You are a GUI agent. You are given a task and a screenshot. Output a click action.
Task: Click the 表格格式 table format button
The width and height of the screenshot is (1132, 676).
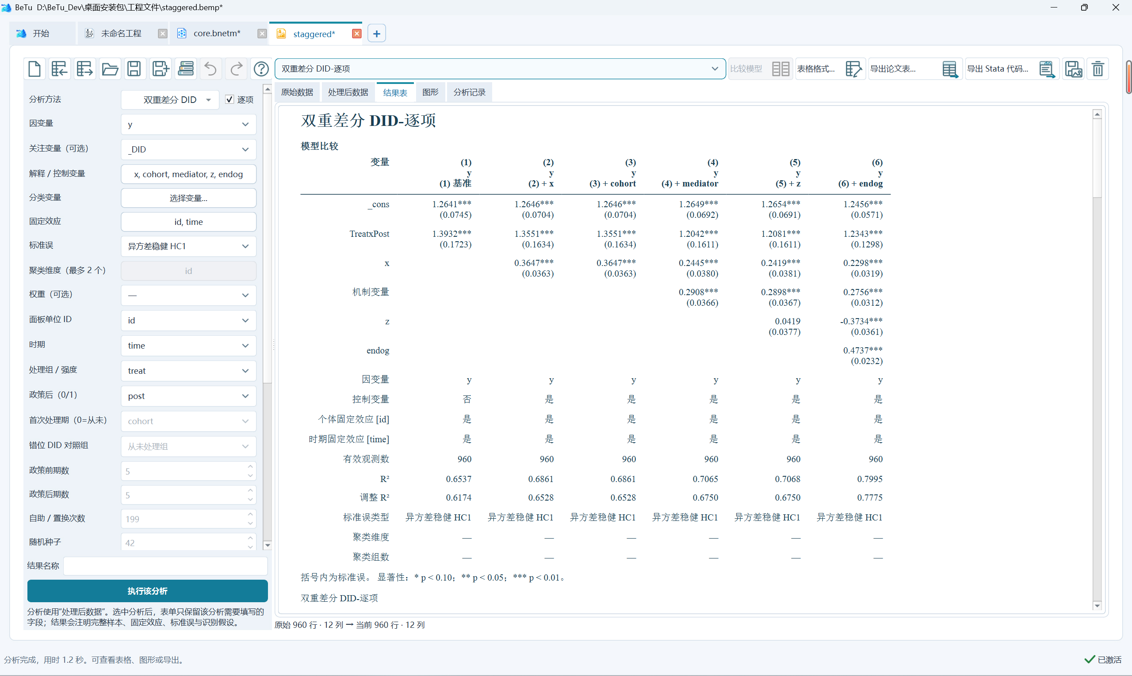[x=830, y=69]
